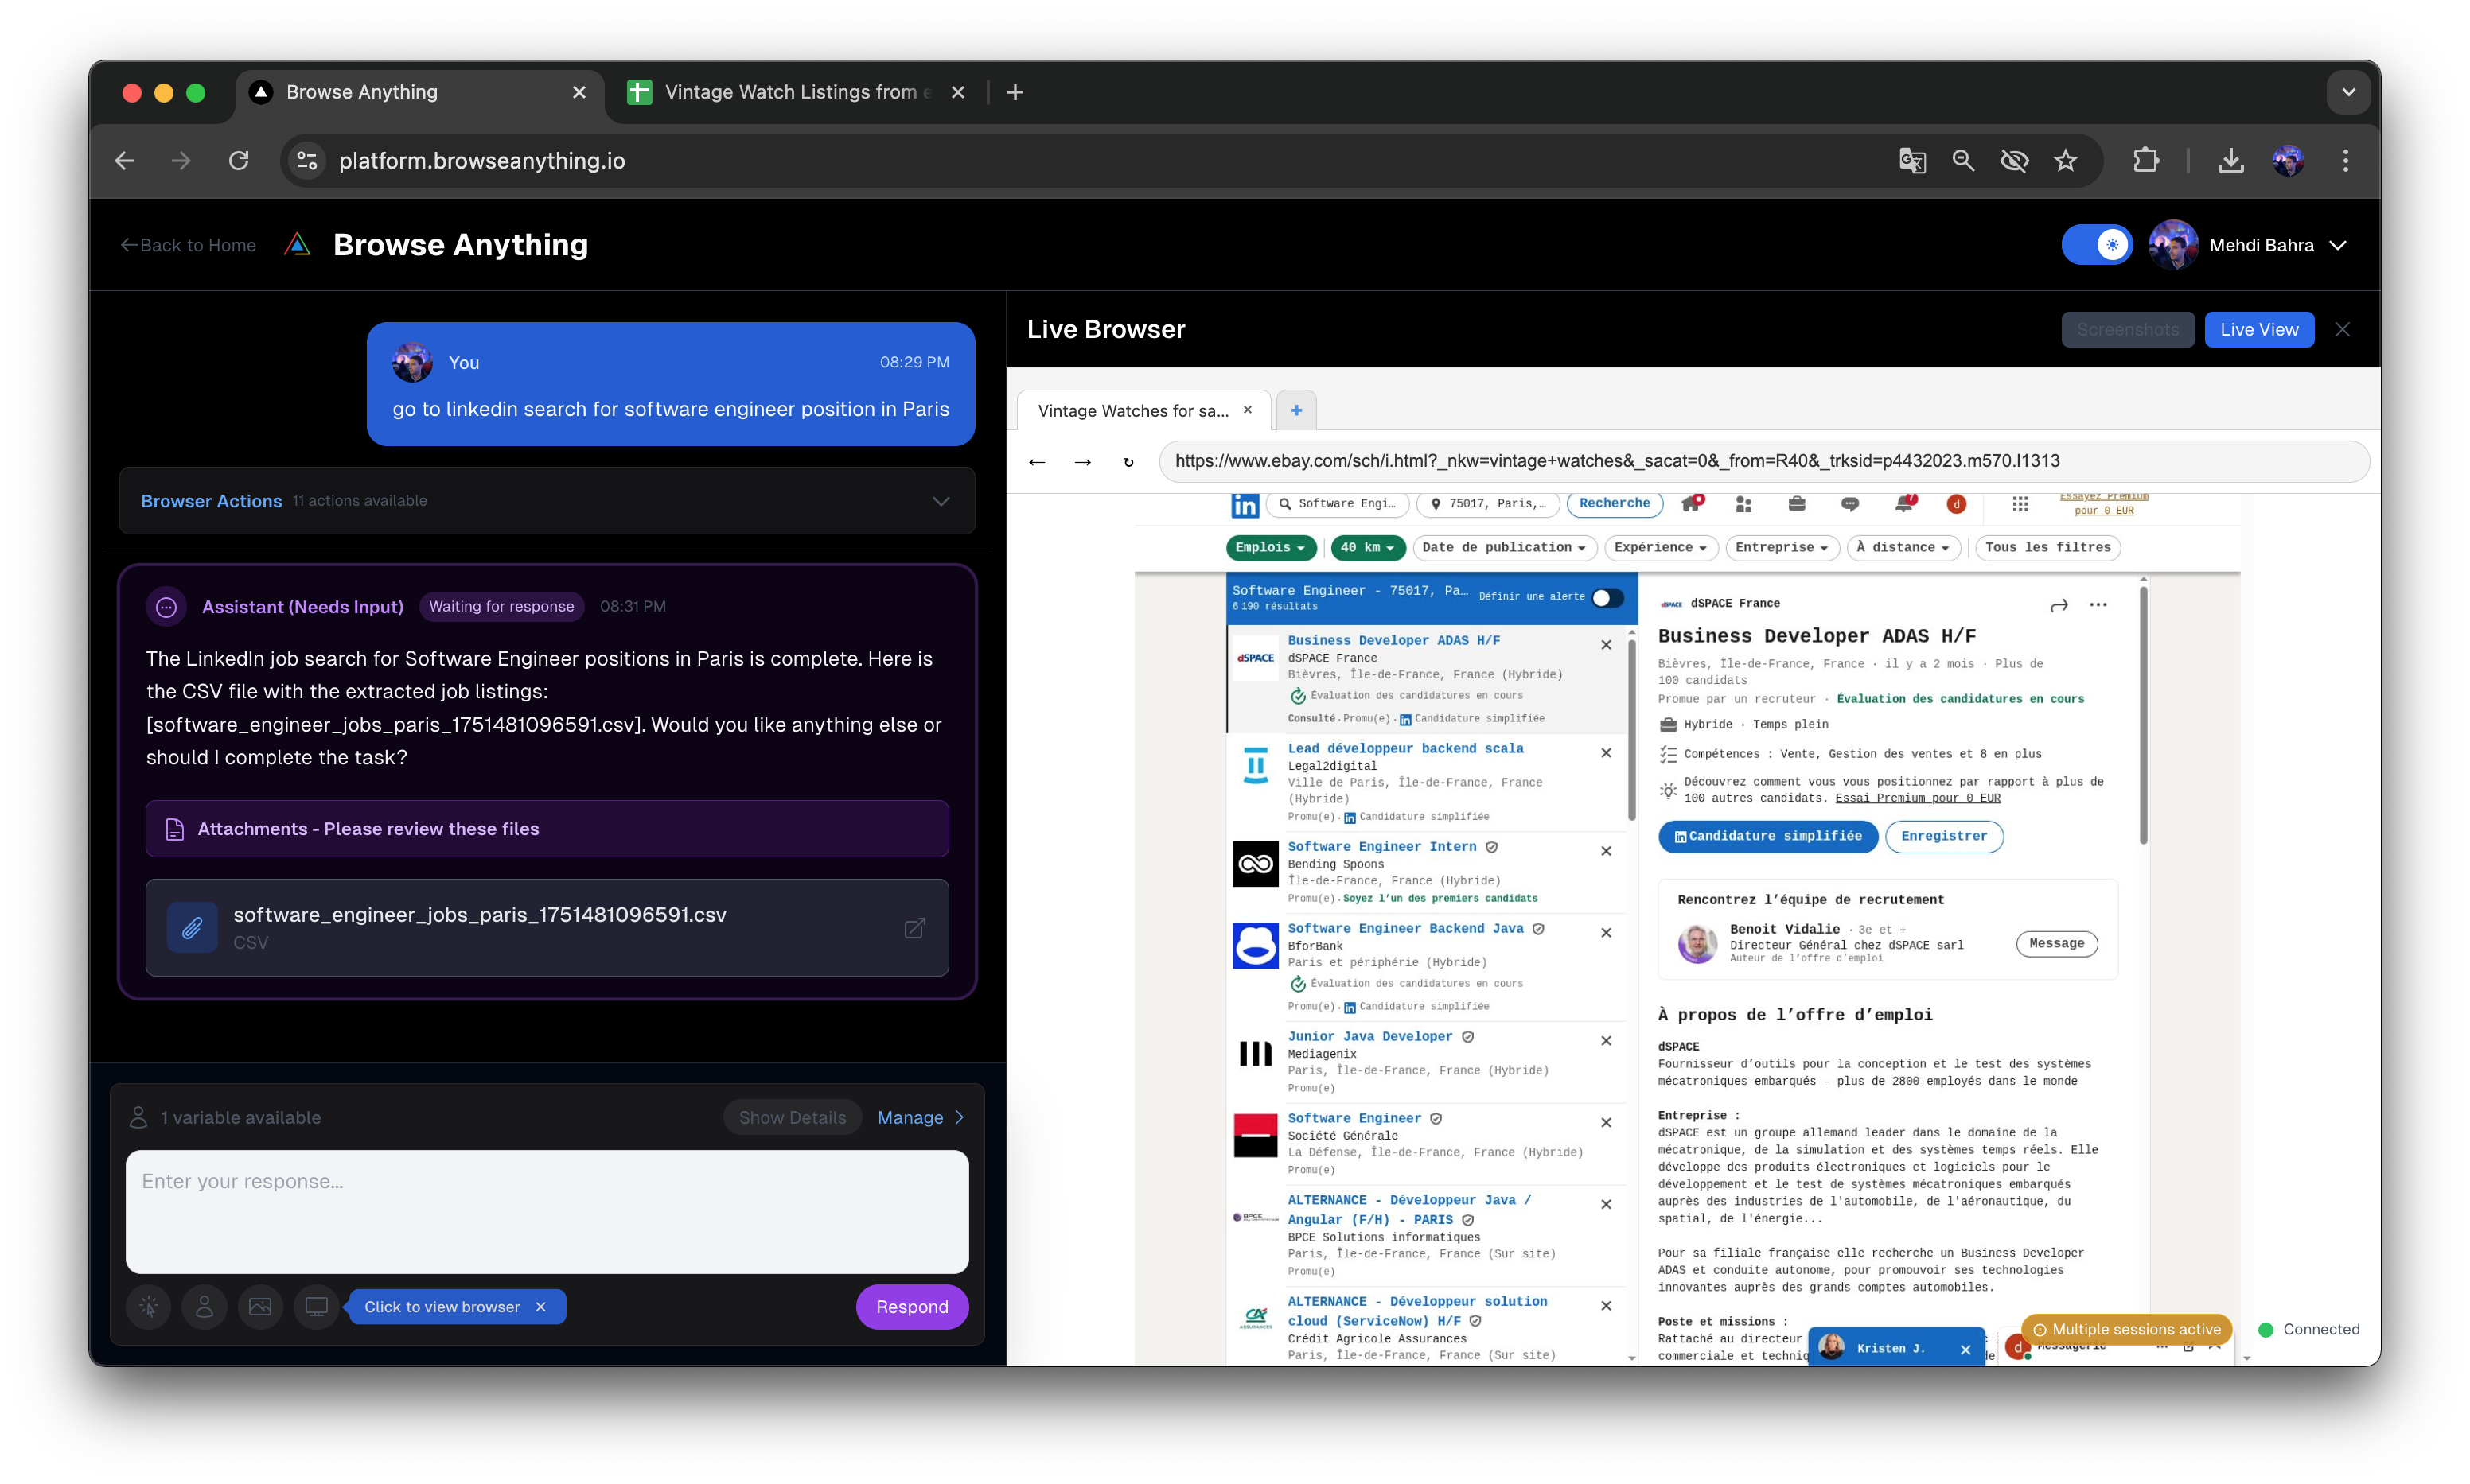The height and width of the screenshot is (1484, 2470).
Task: Click the Recherche search button
Action: click(x=1614, y=503)
